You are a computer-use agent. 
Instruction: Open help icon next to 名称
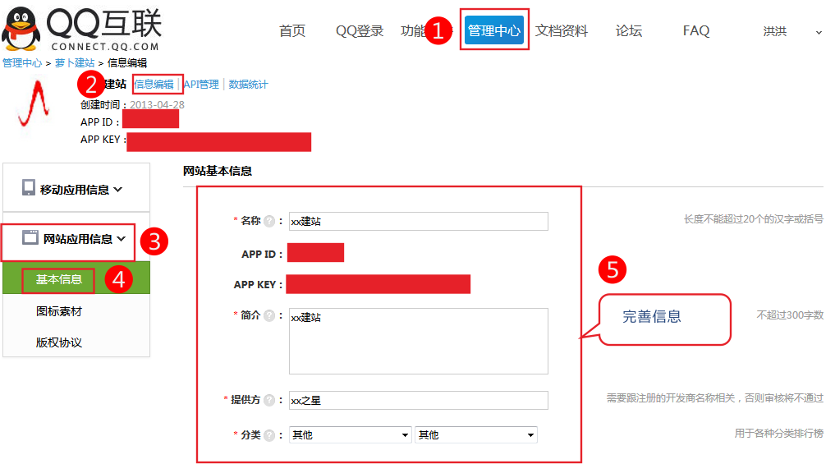pos(270,221)
